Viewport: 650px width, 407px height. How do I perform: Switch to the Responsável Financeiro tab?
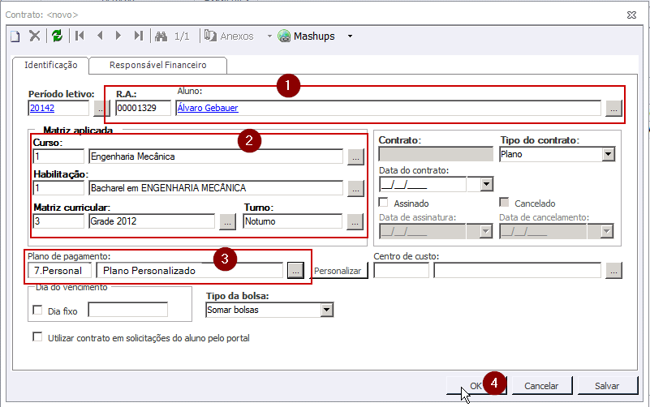[157, 64]
